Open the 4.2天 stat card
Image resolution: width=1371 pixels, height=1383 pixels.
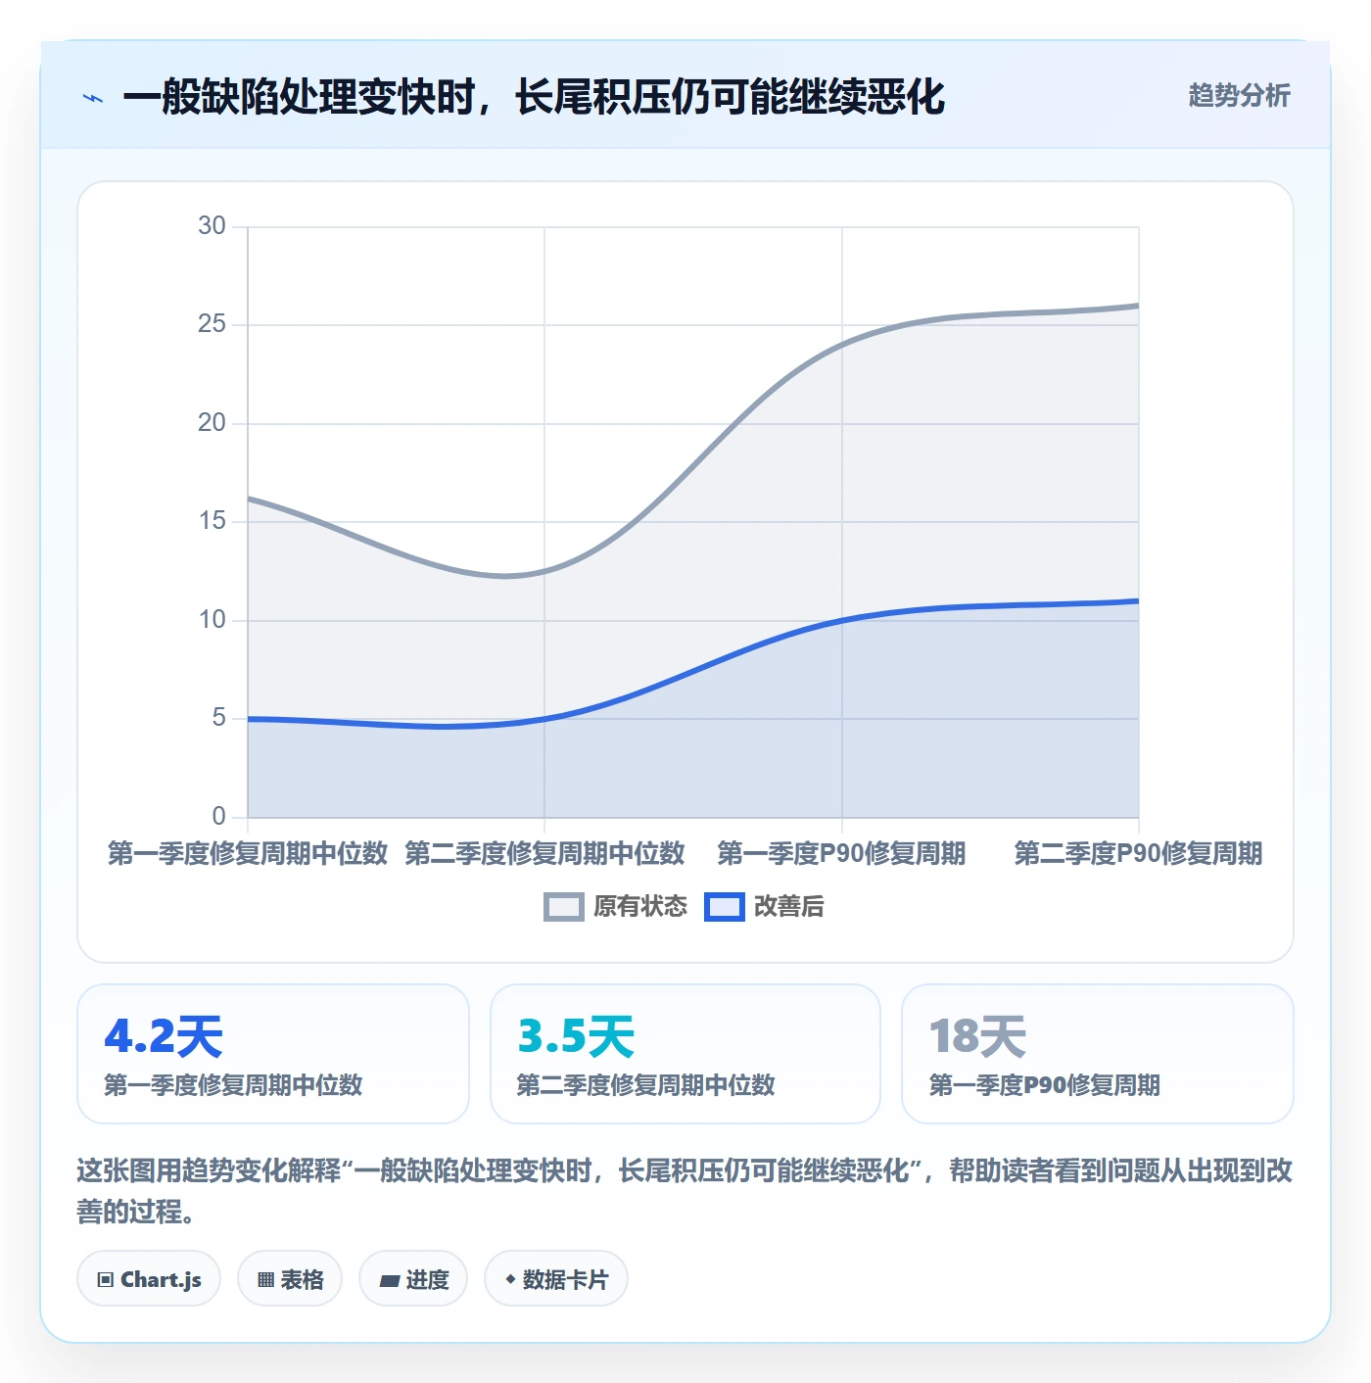pos(273,1054)
